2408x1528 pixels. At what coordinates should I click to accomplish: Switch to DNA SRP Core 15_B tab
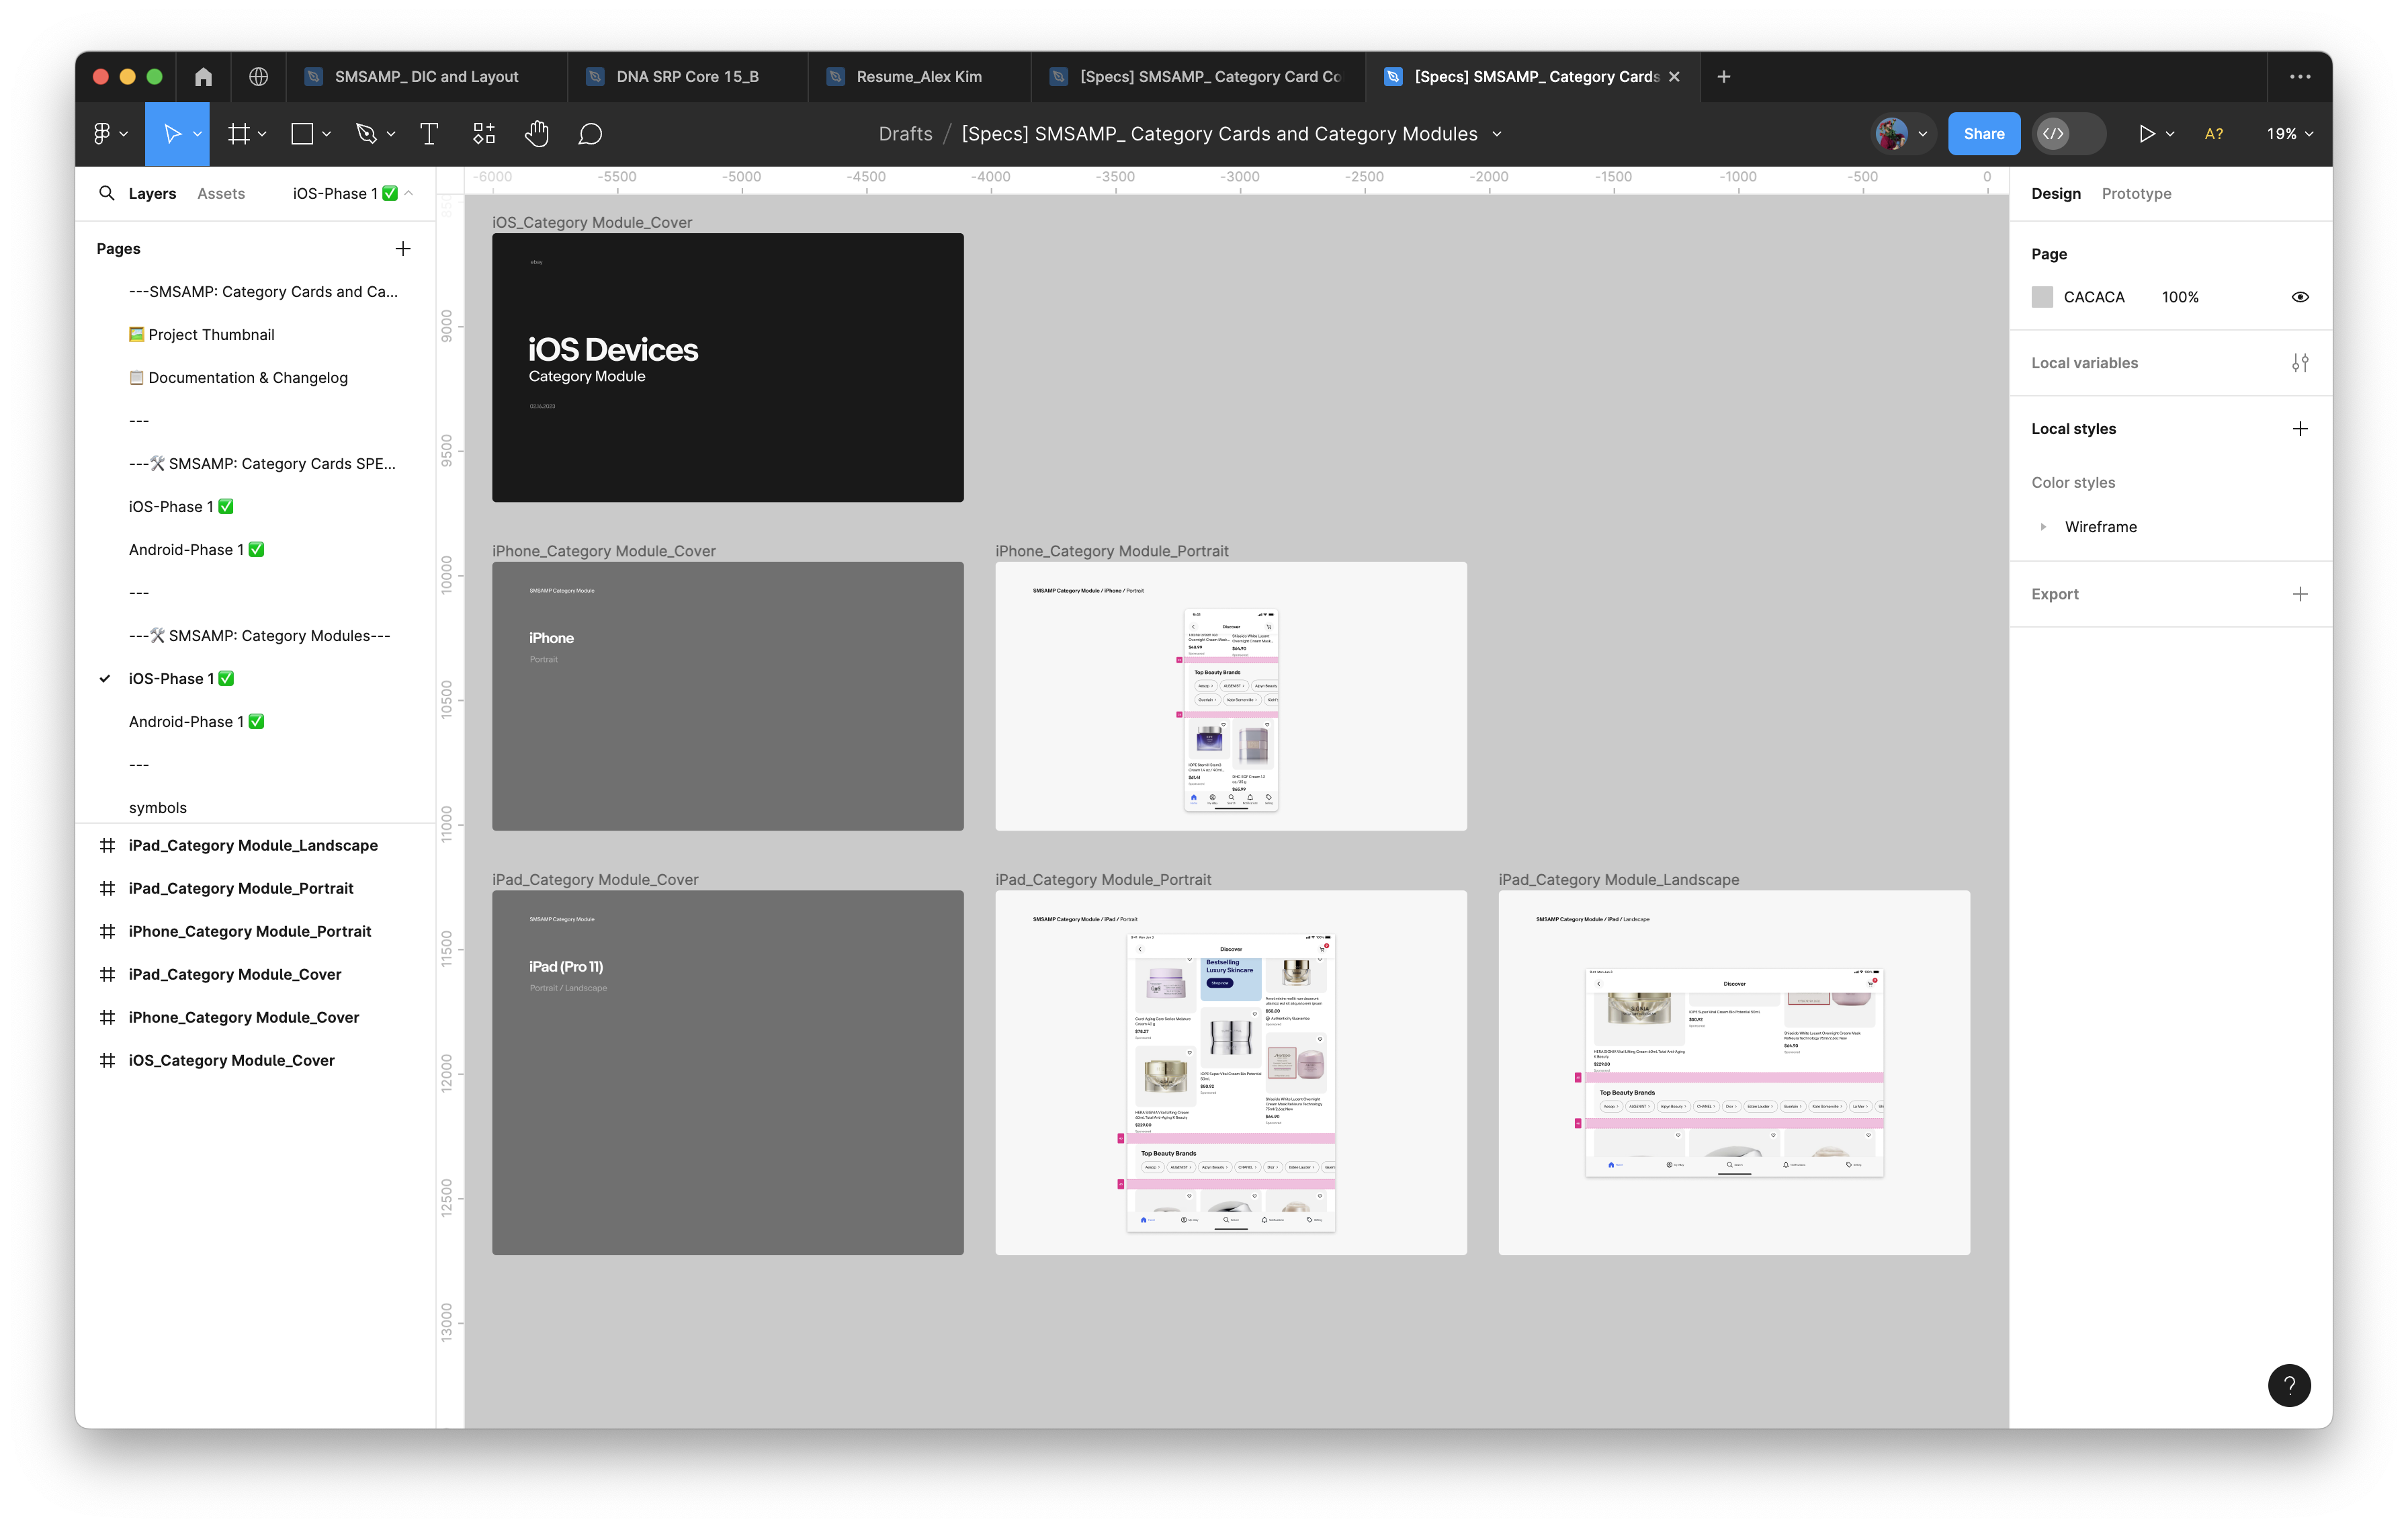[x=687, y=76]
